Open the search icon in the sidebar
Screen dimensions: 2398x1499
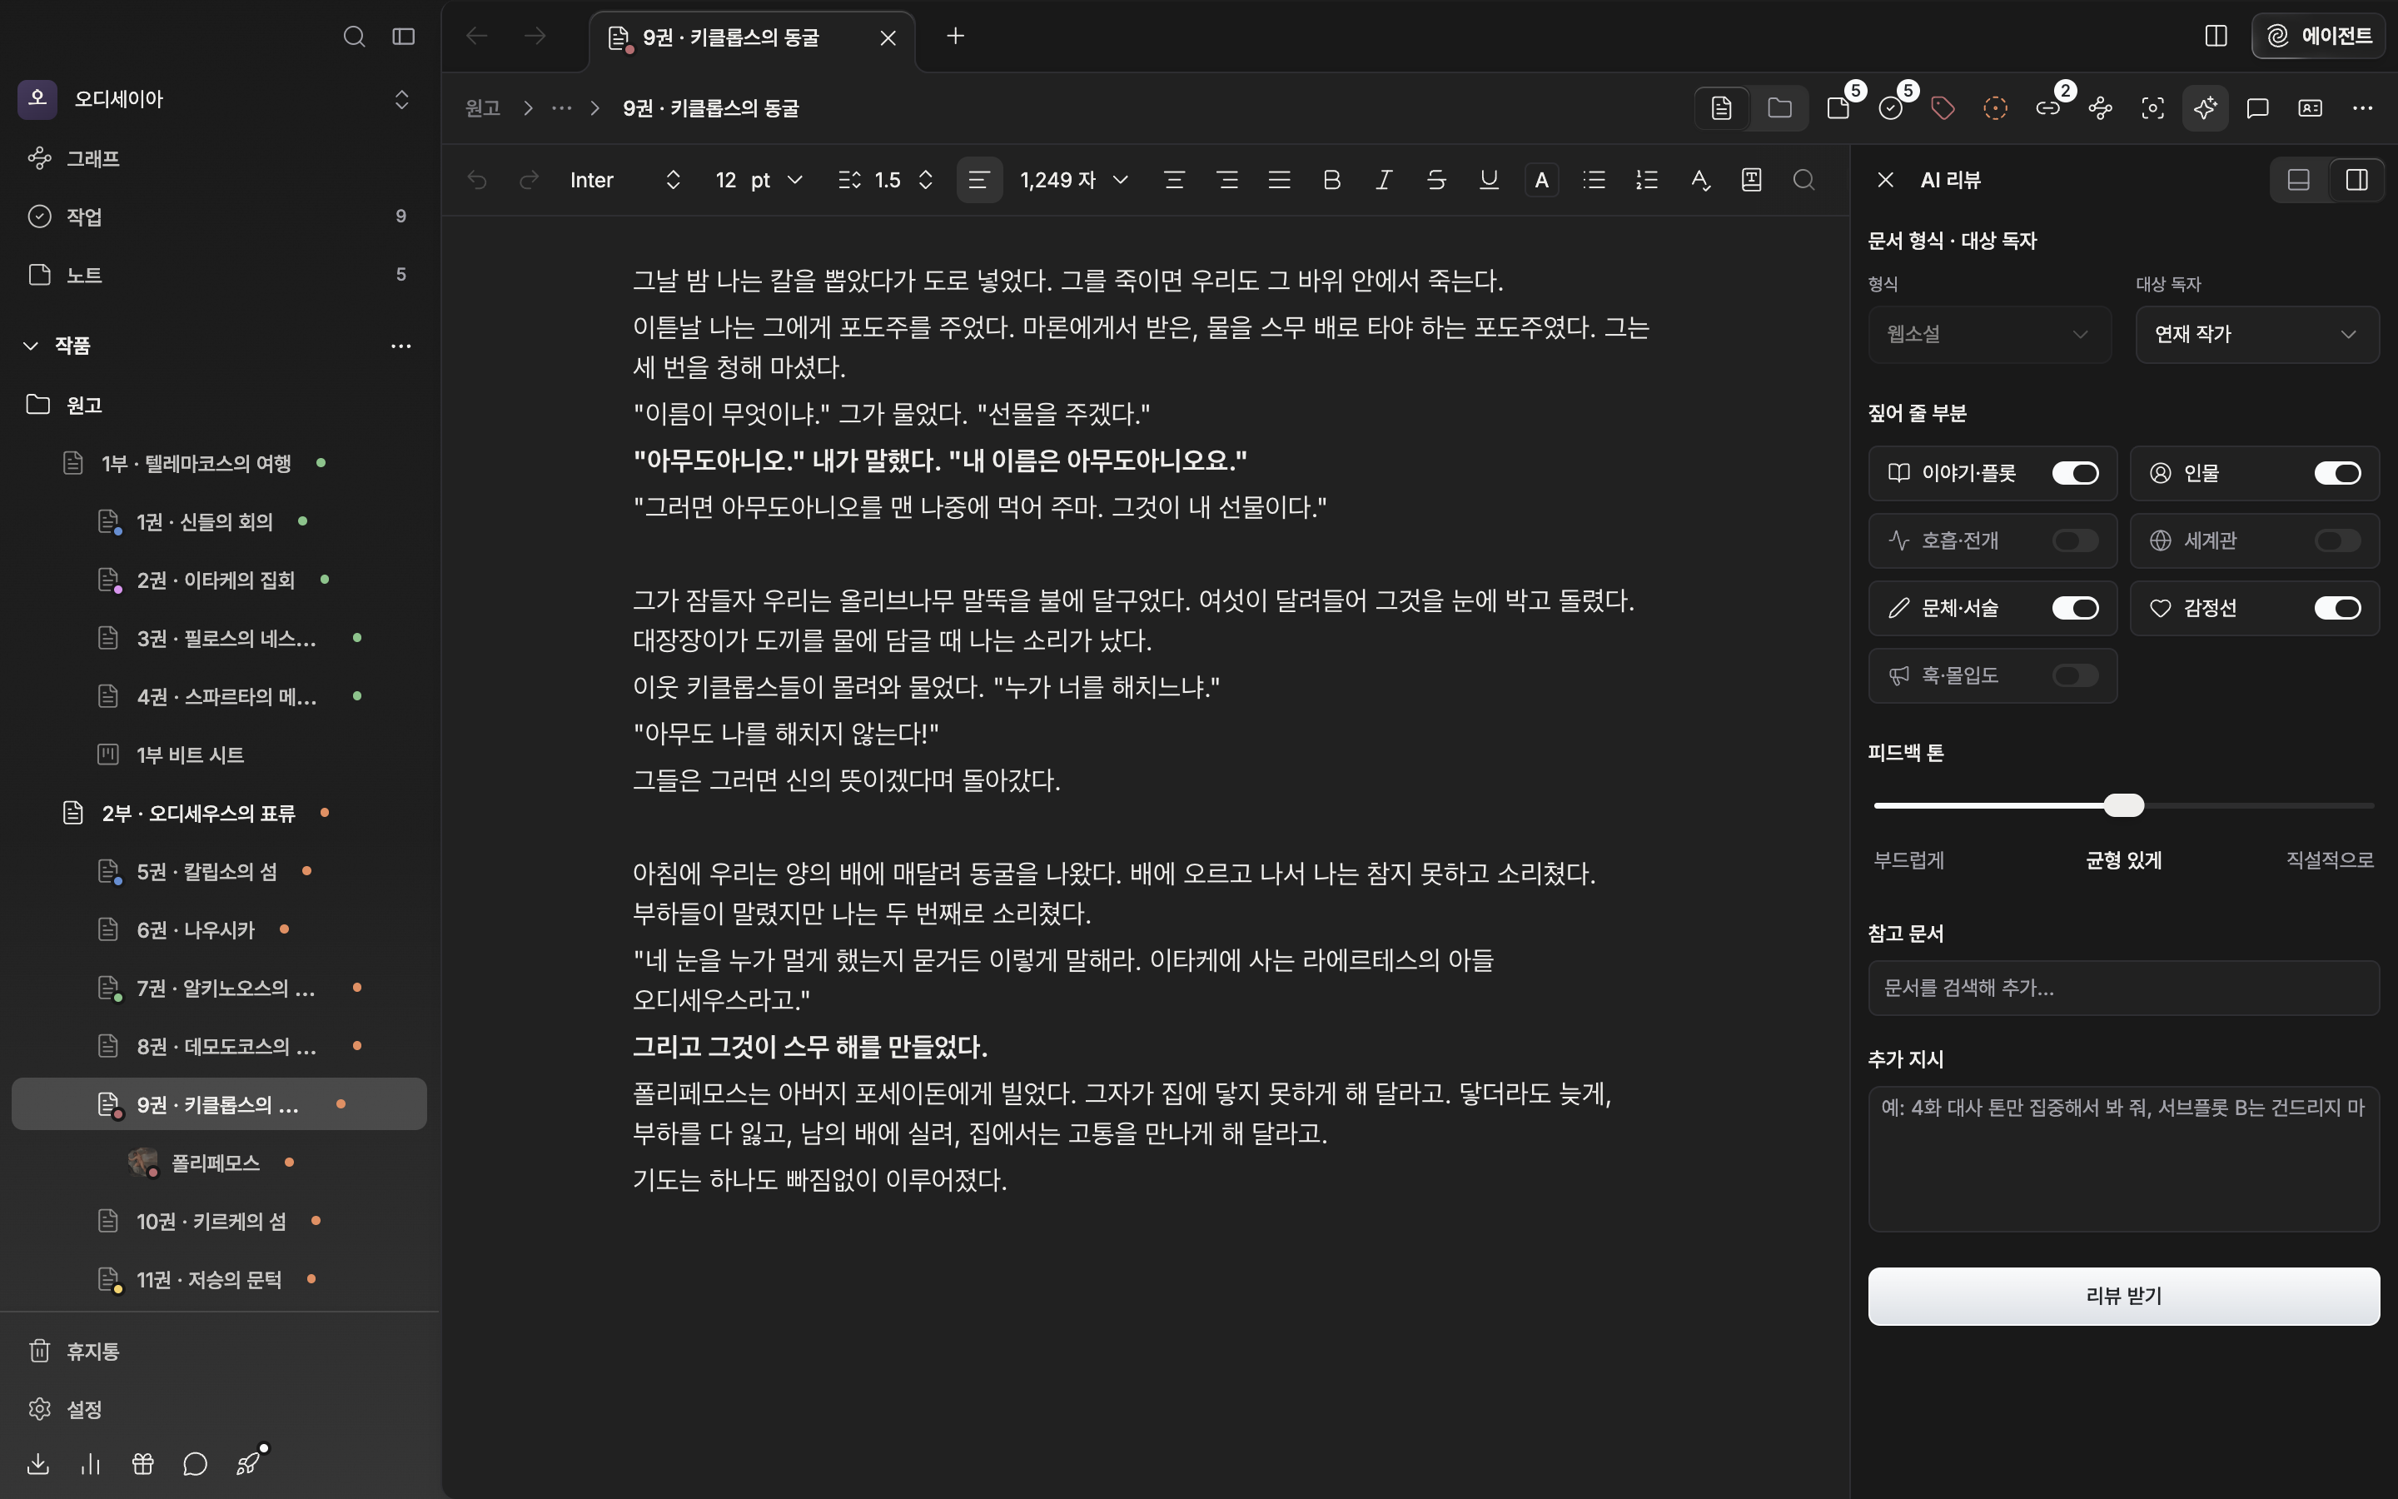click(x=354, y=37)
